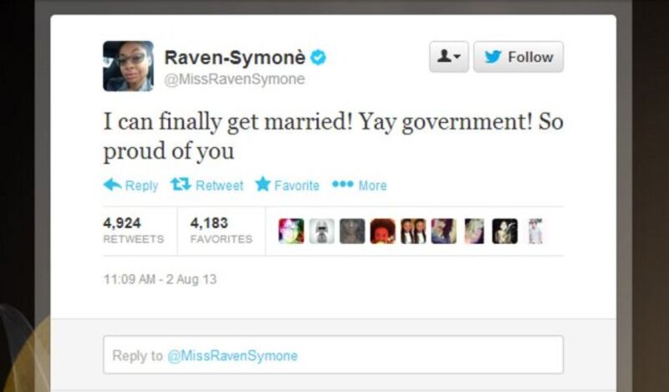Screen dimensions: 669x392
Task: Click the Raven-Symonè display name
Action: tap(235, 58)
